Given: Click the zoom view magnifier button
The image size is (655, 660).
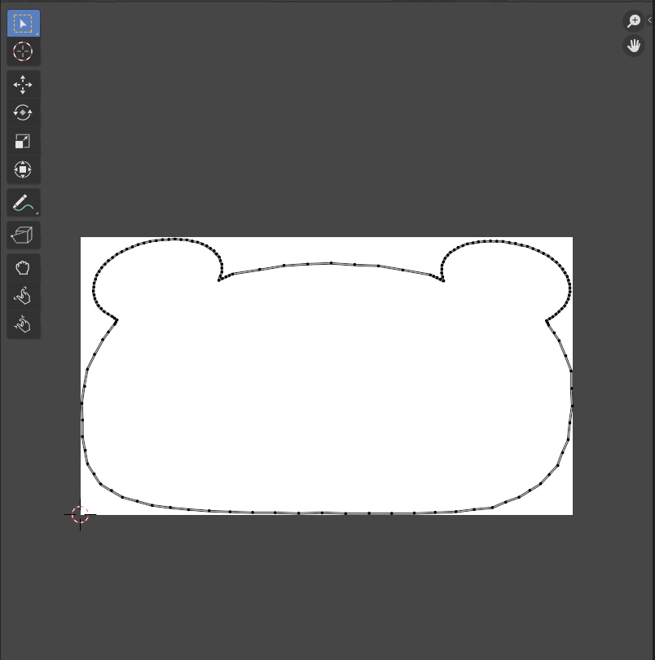Looking at the screenshot, I should coord(634,20).
